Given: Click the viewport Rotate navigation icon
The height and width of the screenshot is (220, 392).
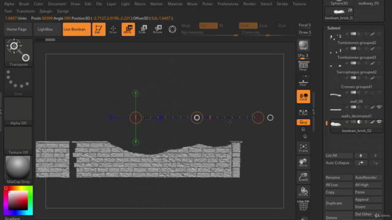Looking at the screenshot, I should [x=303, y=191].
